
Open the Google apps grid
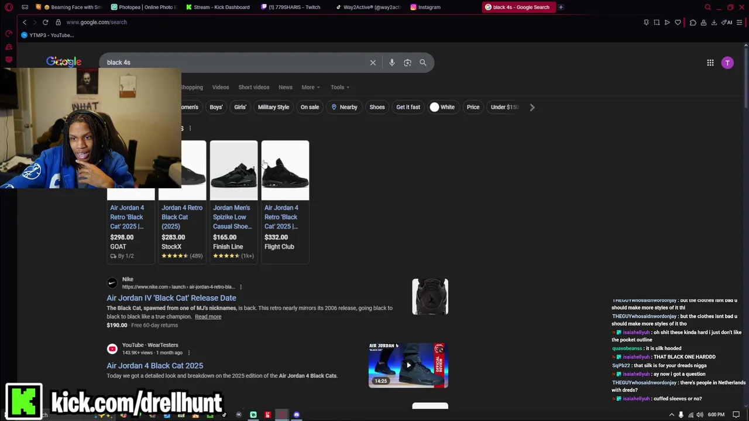710,63
